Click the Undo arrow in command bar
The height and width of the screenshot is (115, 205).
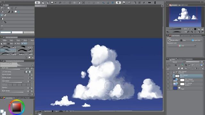coord(60,3)
